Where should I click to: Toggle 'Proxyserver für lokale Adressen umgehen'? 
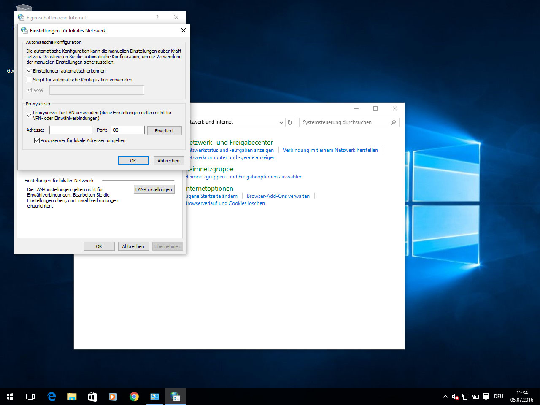coord(37,140)
